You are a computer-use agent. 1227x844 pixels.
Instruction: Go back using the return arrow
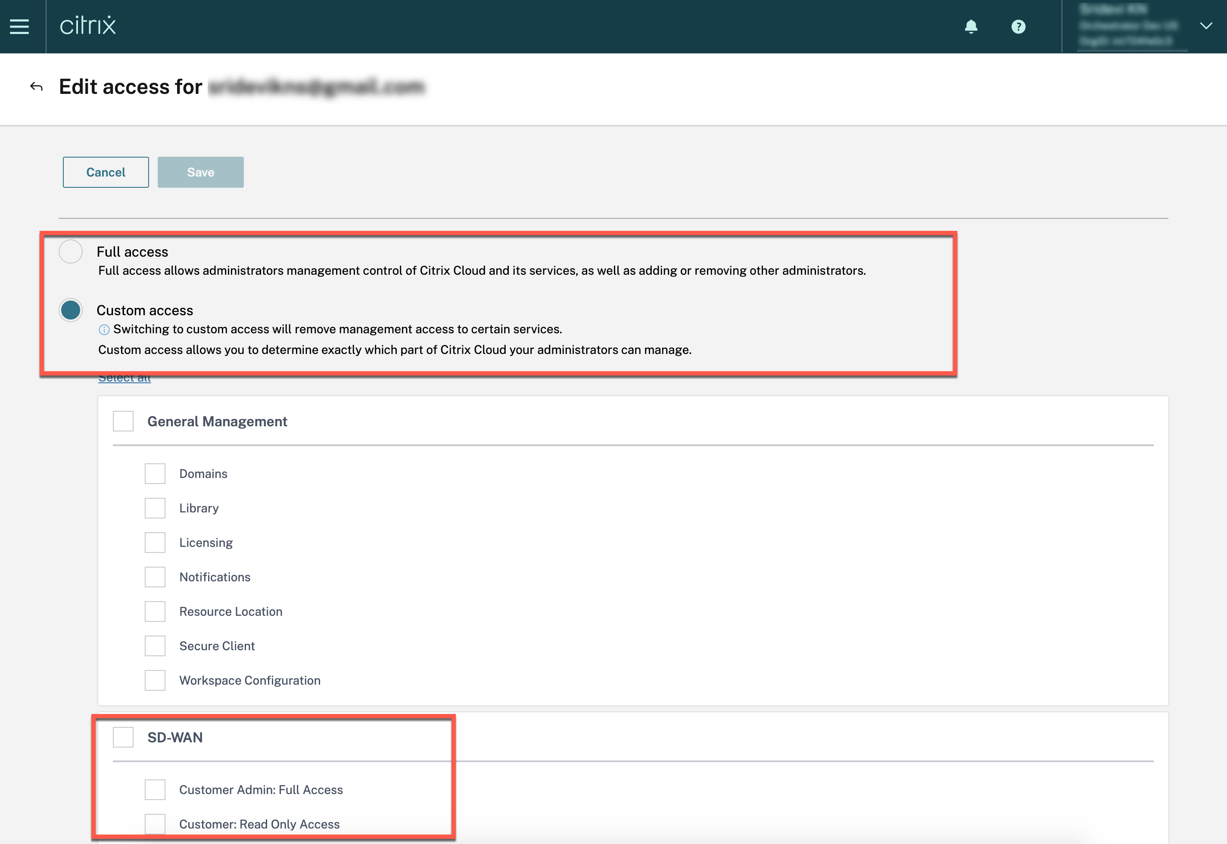[x=37, y=86]
